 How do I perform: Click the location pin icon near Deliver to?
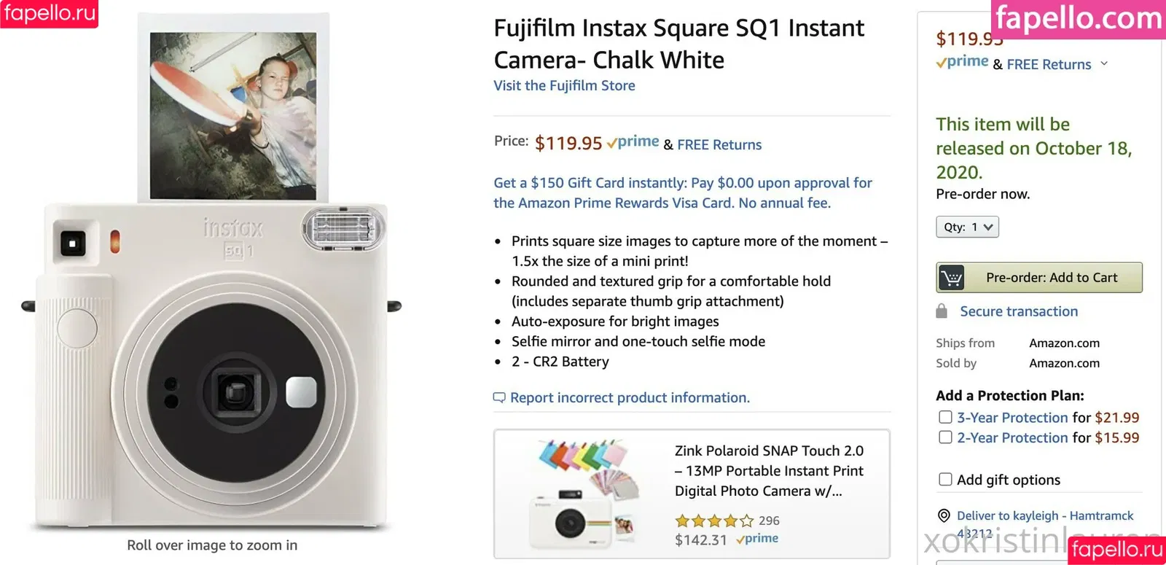pyautogui.click(x=944, y=515)
